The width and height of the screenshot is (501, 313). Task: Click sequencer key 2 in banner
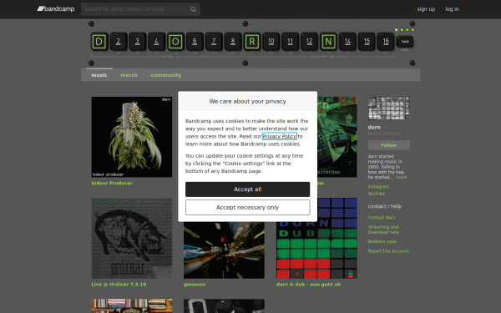(x=119, y=42)
